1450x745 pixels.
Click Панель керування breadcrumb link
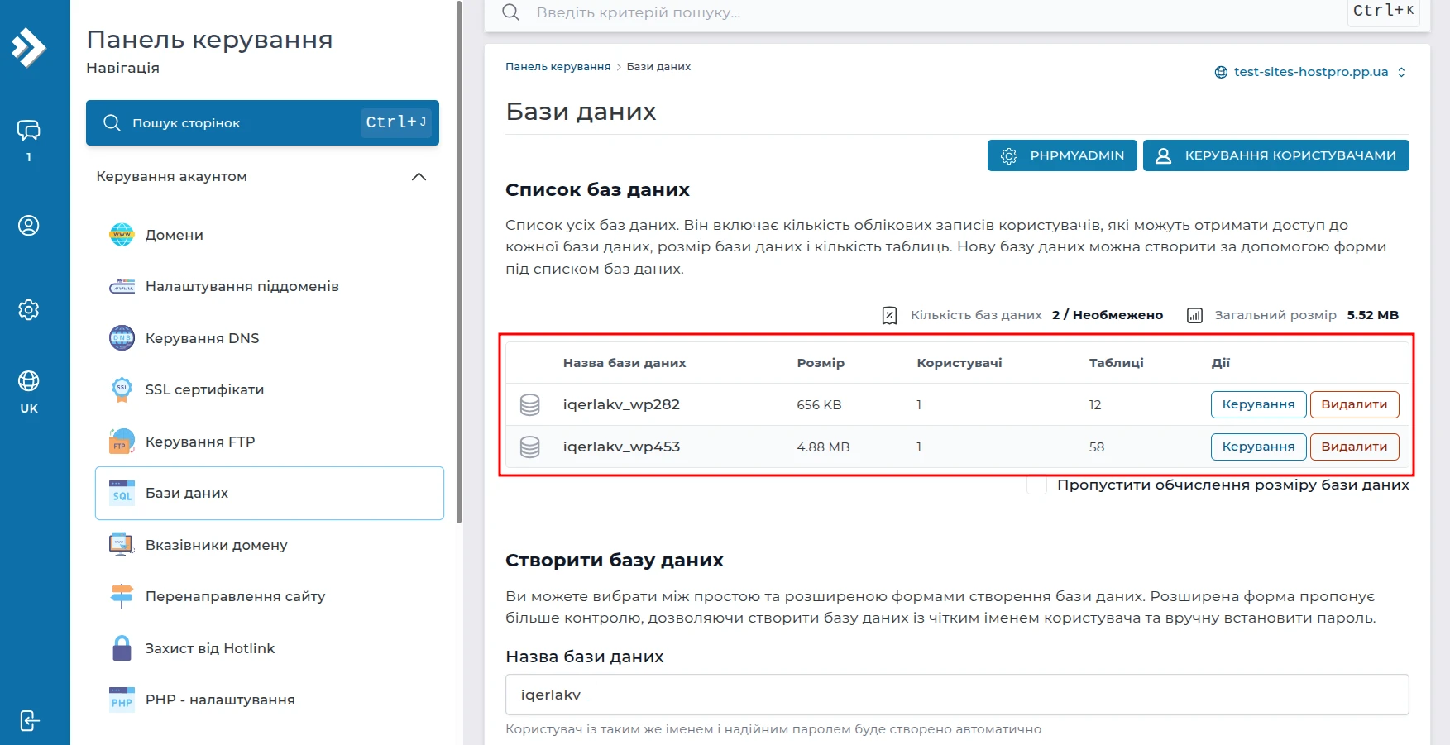coord(558,67)
